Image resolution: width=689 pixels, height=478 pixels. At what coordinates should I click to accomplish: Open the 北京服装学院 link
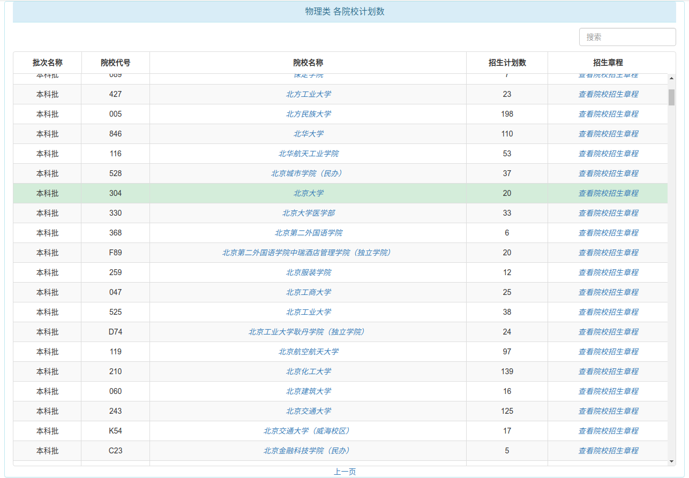coord(308,272)
